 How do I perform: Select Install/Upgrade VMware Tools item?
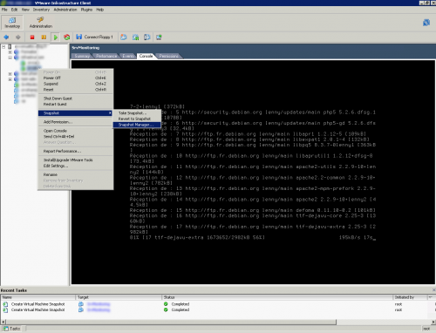pos(76,160)
